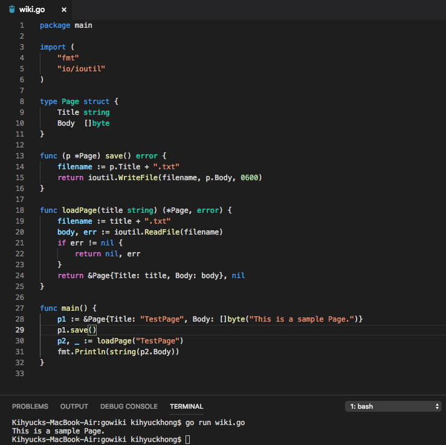
Task: Click line number 13 in the gutter
Action: click(x=19, y=155)
